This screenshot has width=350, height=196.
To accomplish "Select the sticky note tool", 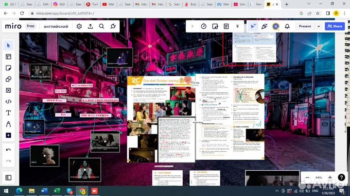I will (8, 68).
